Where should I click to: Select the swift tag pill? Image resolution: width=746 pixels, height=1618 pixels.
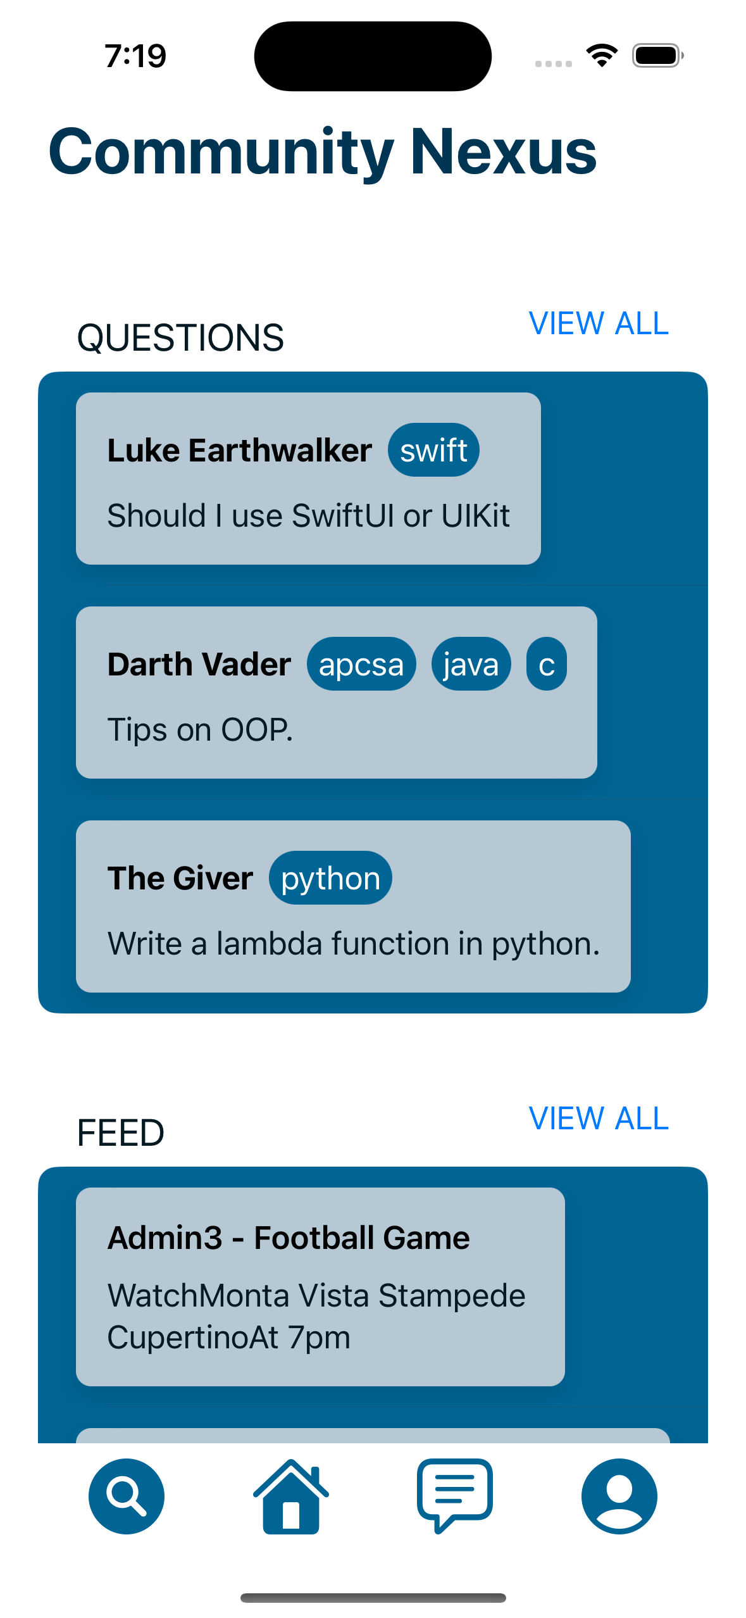coord(433,450)
